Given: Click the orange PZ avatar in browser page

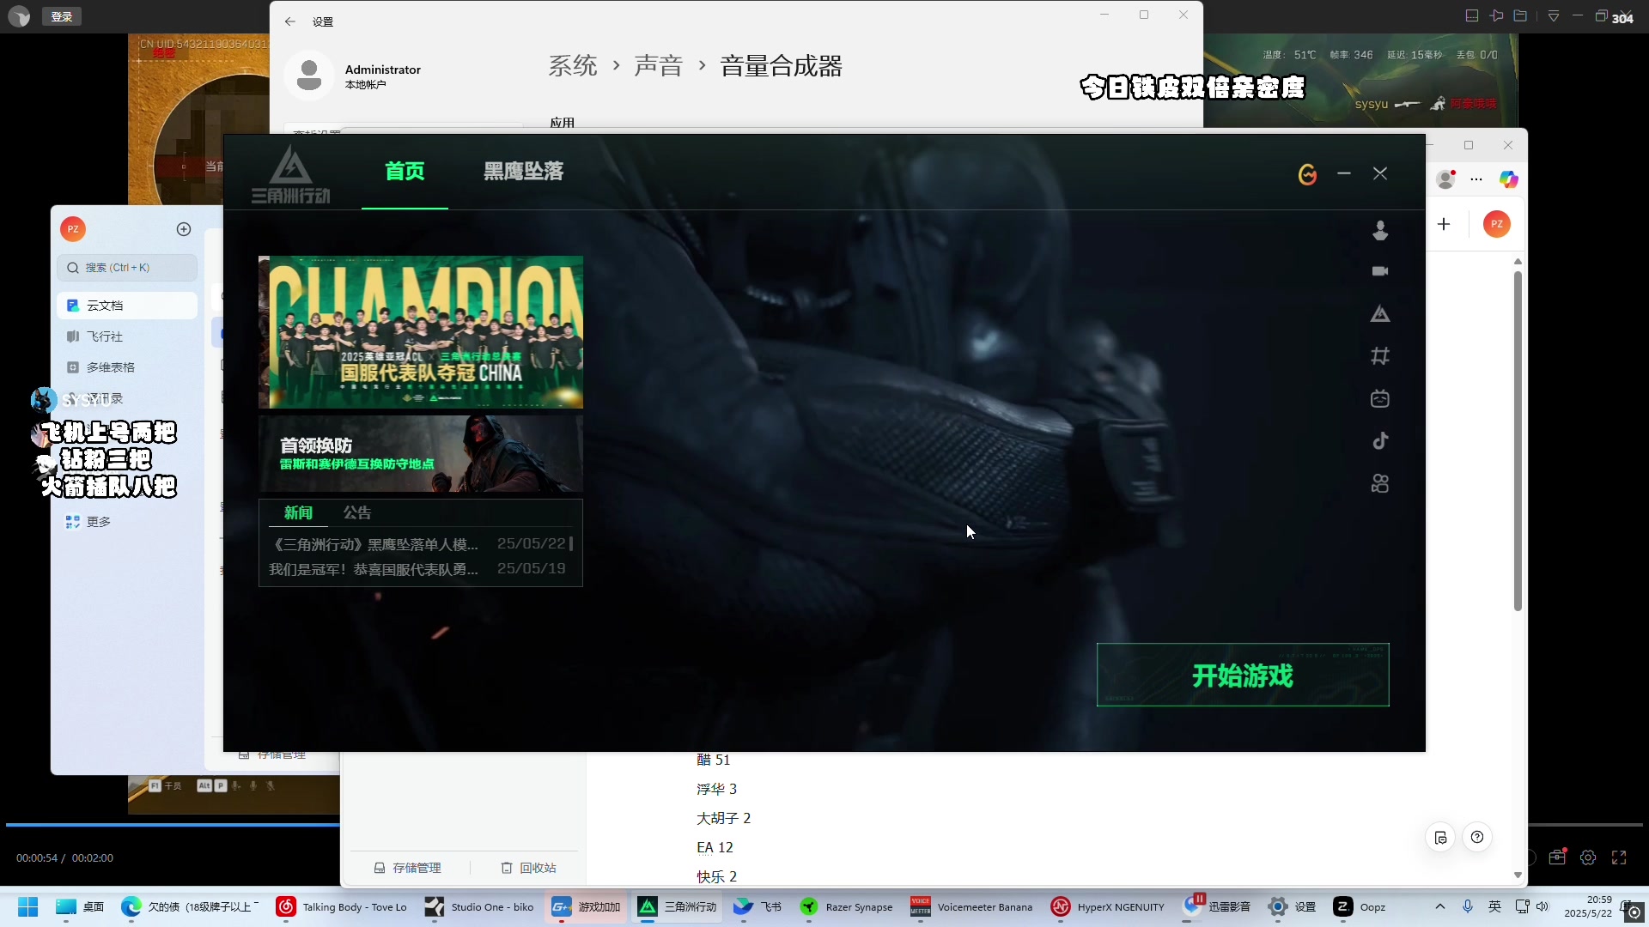Looking at the screenshot, I should point(1497,224).
